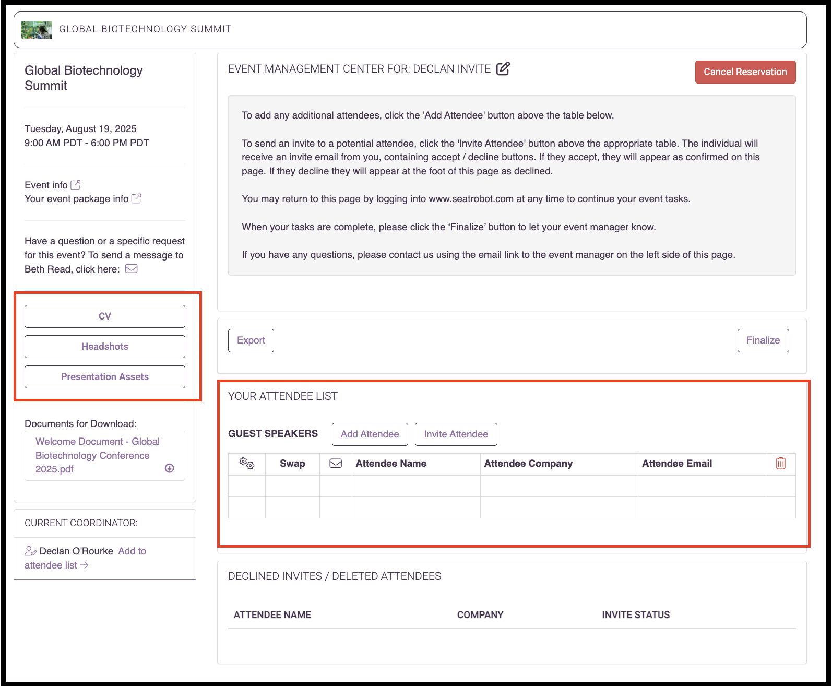
Task: Open the CV upload button
Action: 105,316
